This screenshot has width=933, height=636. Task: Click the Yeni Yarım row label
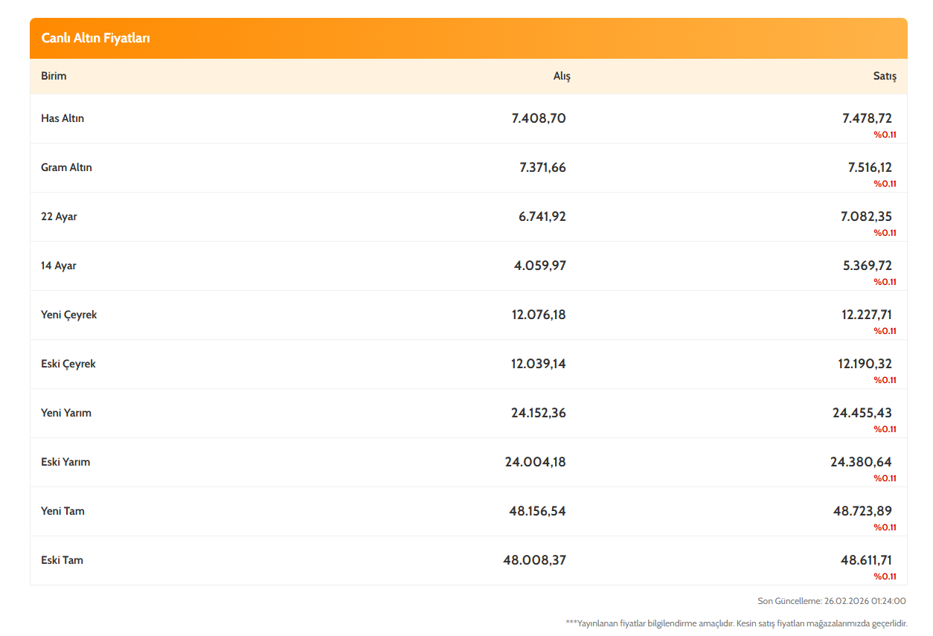coord(66,413)
